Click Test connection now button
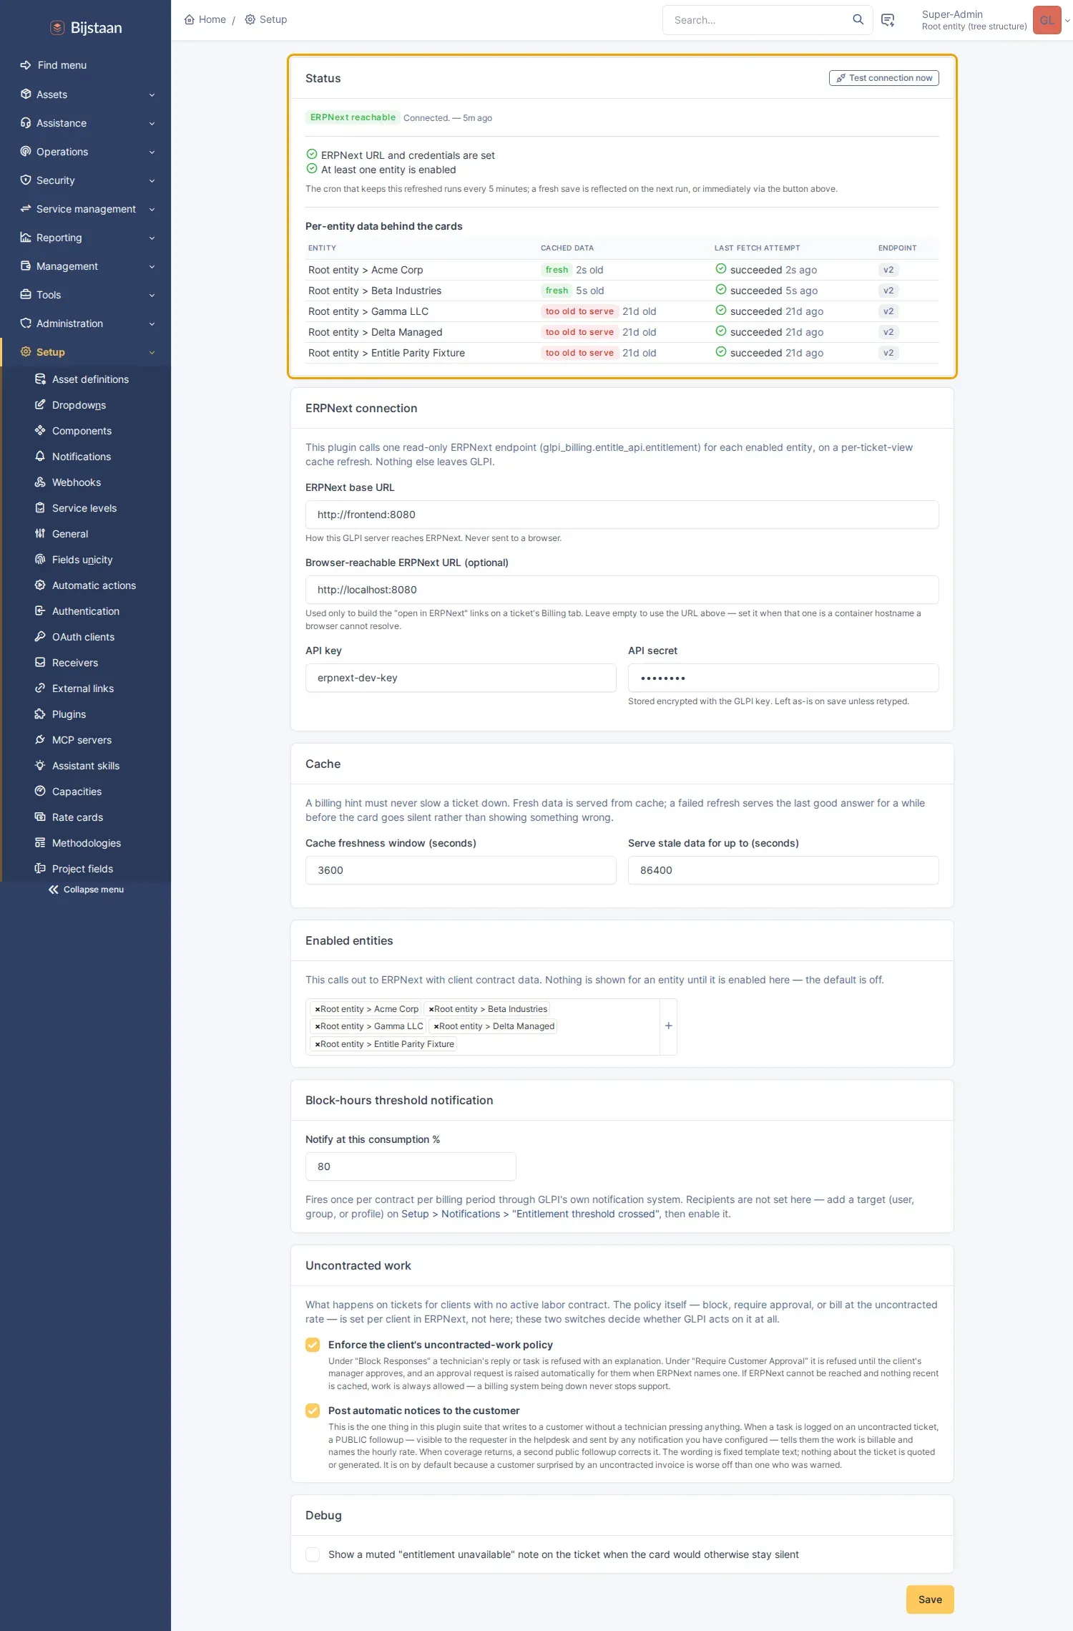This screenshot has width=1073, height=1631. pyautogui.click(x=884, y=78)
